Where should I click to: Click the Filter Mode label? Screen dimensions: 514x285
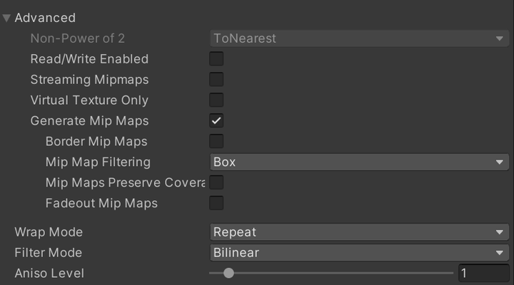tap(49, 253)
